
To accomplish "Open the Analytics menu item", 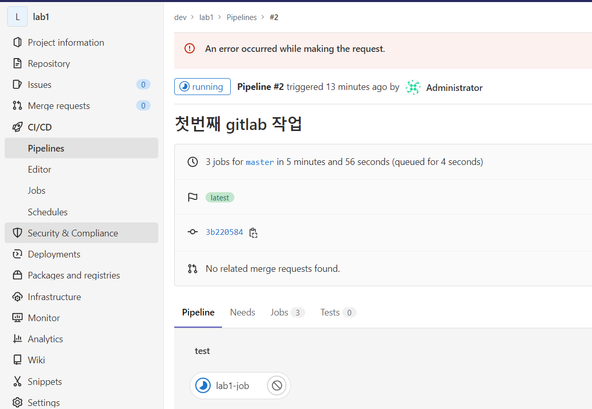I will click(81, 339).
